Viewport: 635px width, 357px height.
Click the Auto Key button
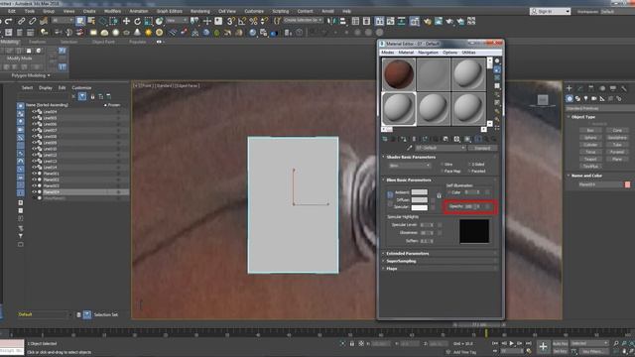coord(560,344)
